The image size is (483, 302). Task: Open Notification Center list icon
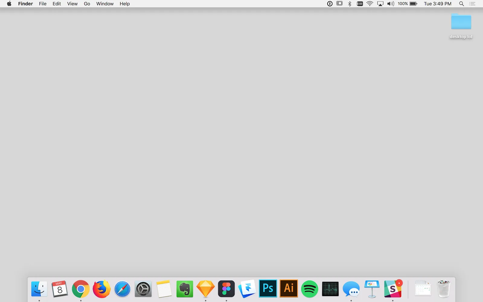pos(472,4)
